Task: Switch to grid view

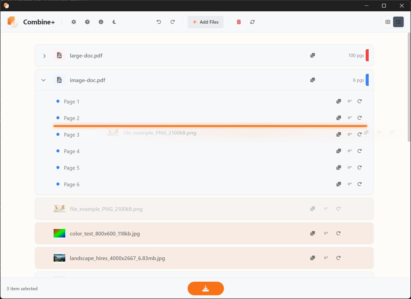Action: point(387,22)
